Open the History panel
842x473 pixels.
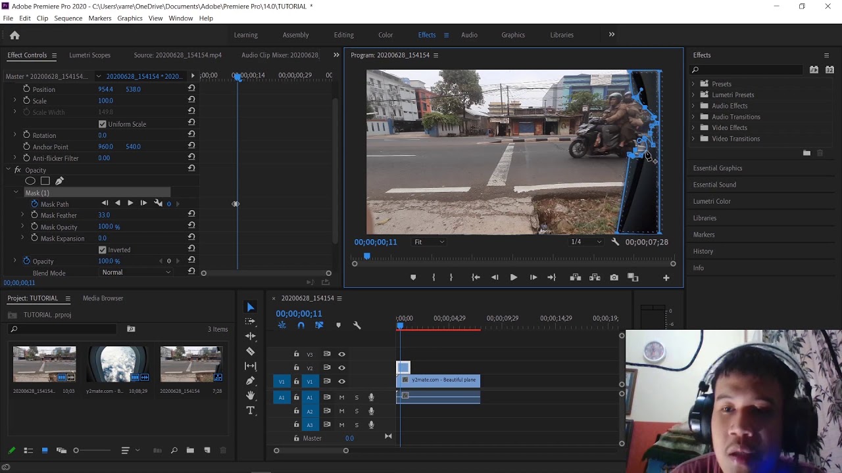(703, 251)
